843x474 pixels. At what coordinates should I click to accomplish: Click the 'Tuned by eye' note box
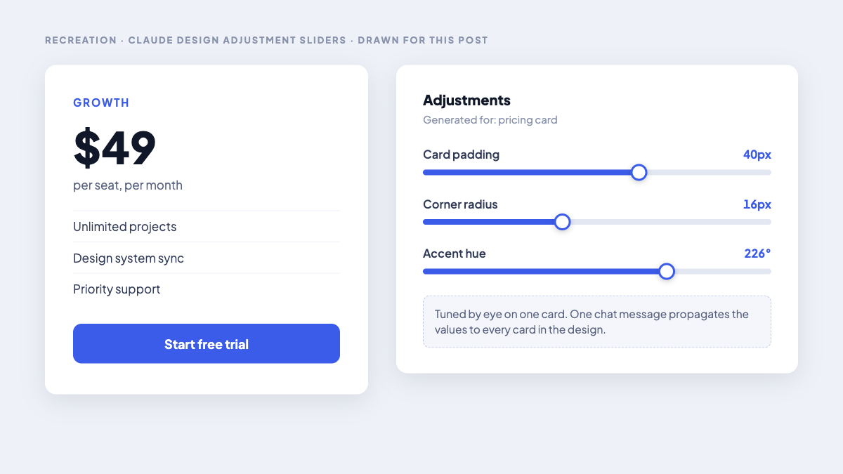tap(597, 322)
